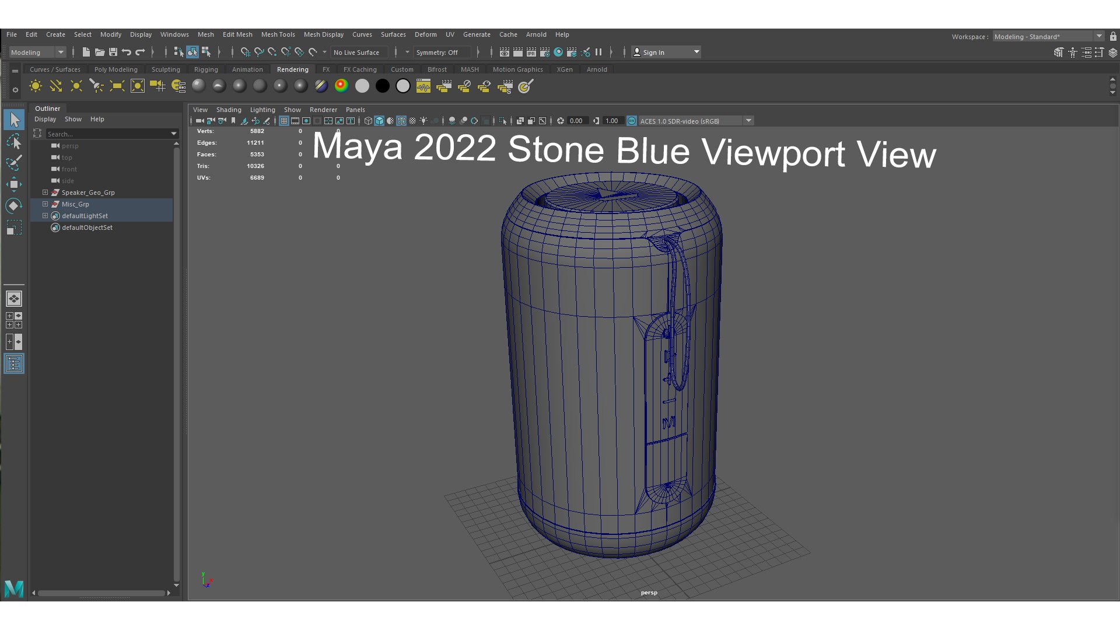The height and width of the screenshot is (630, 1120).
Task: Switch to two-pane side by side layout
Action: pyautogui.click(x=14, y=342)
